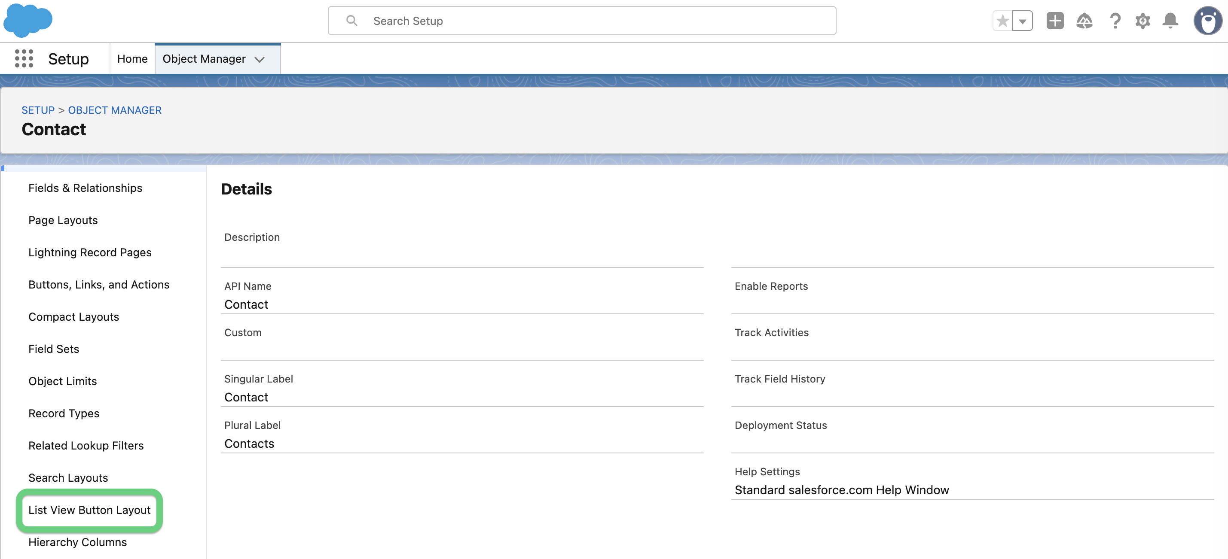The image size is (1228, 559).
Task: Open the global actions plus icon
Action: click(1055, 21)
